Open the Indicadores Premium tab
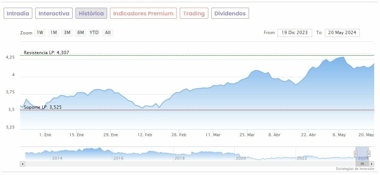 point(143,14)
